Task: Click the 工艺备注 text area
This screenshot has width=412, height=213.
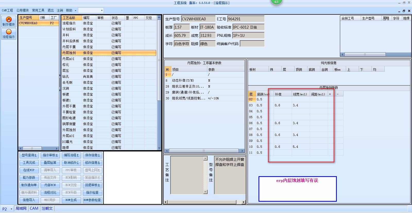Action: tap(187, 175)
